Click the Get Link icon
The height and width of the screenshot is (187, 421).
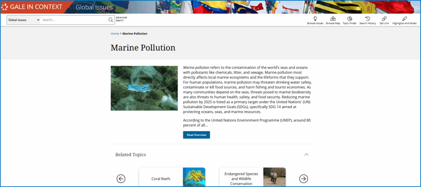pyautogui.click(x=384, y=19)
